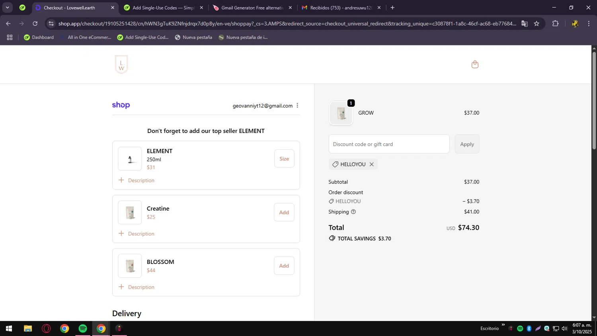The width and height of the screenshot is (597, 336).
Task: Switch to the Checkout - Lovewell.earth tab
Action: click(x=75, y=8)
